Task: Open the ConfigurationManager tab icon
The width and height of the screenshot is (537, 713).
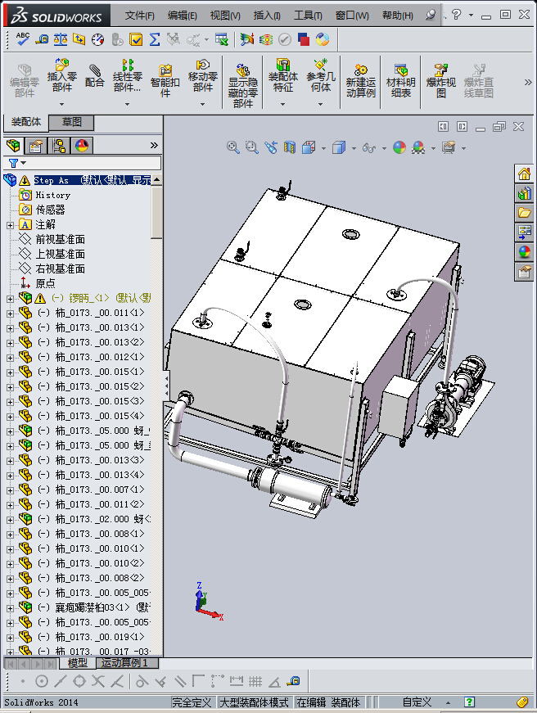Action: click(x=59, y=146)
